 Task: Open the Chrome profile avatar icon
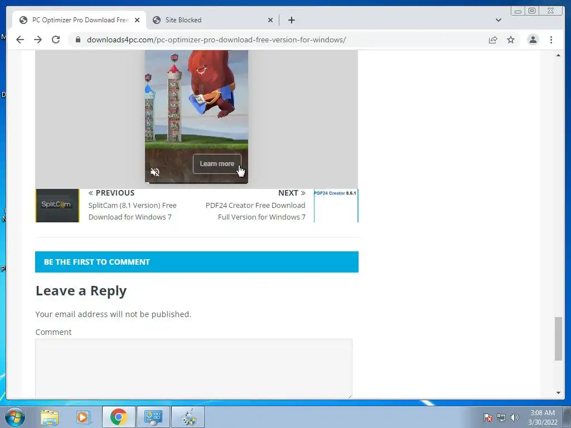pyautogui.click(x=533, y=40)
